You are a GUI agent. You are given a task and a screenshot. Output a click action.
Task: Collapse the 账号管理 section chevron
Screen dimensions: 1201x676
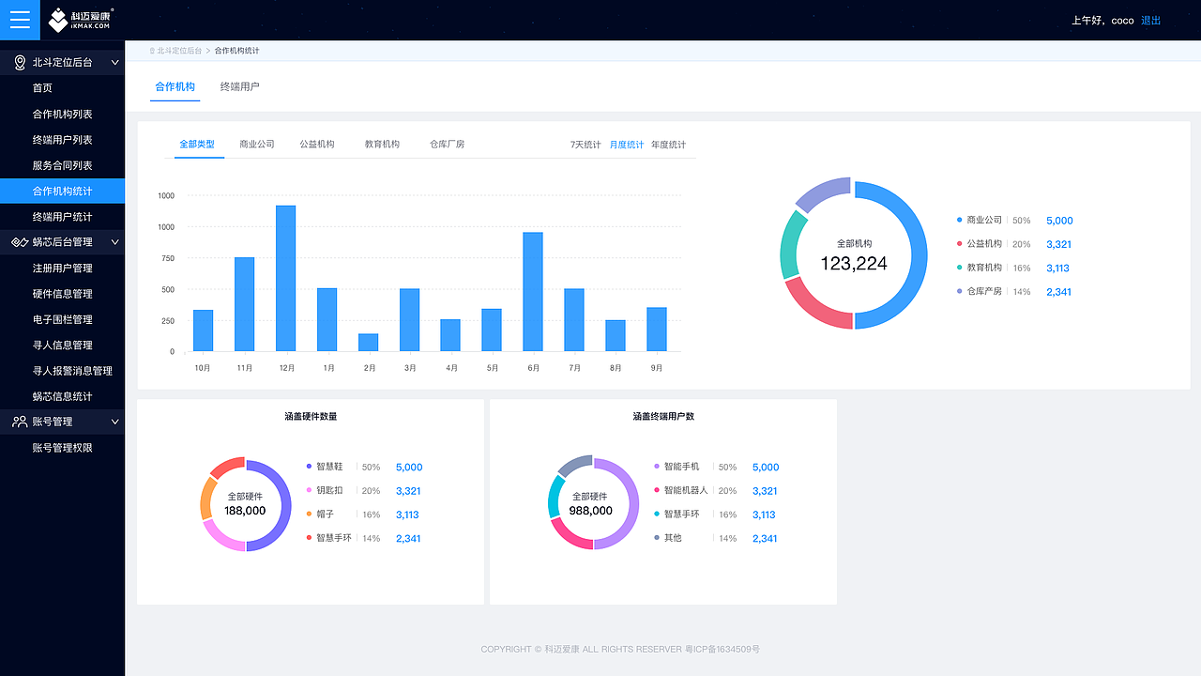[115, 422]
